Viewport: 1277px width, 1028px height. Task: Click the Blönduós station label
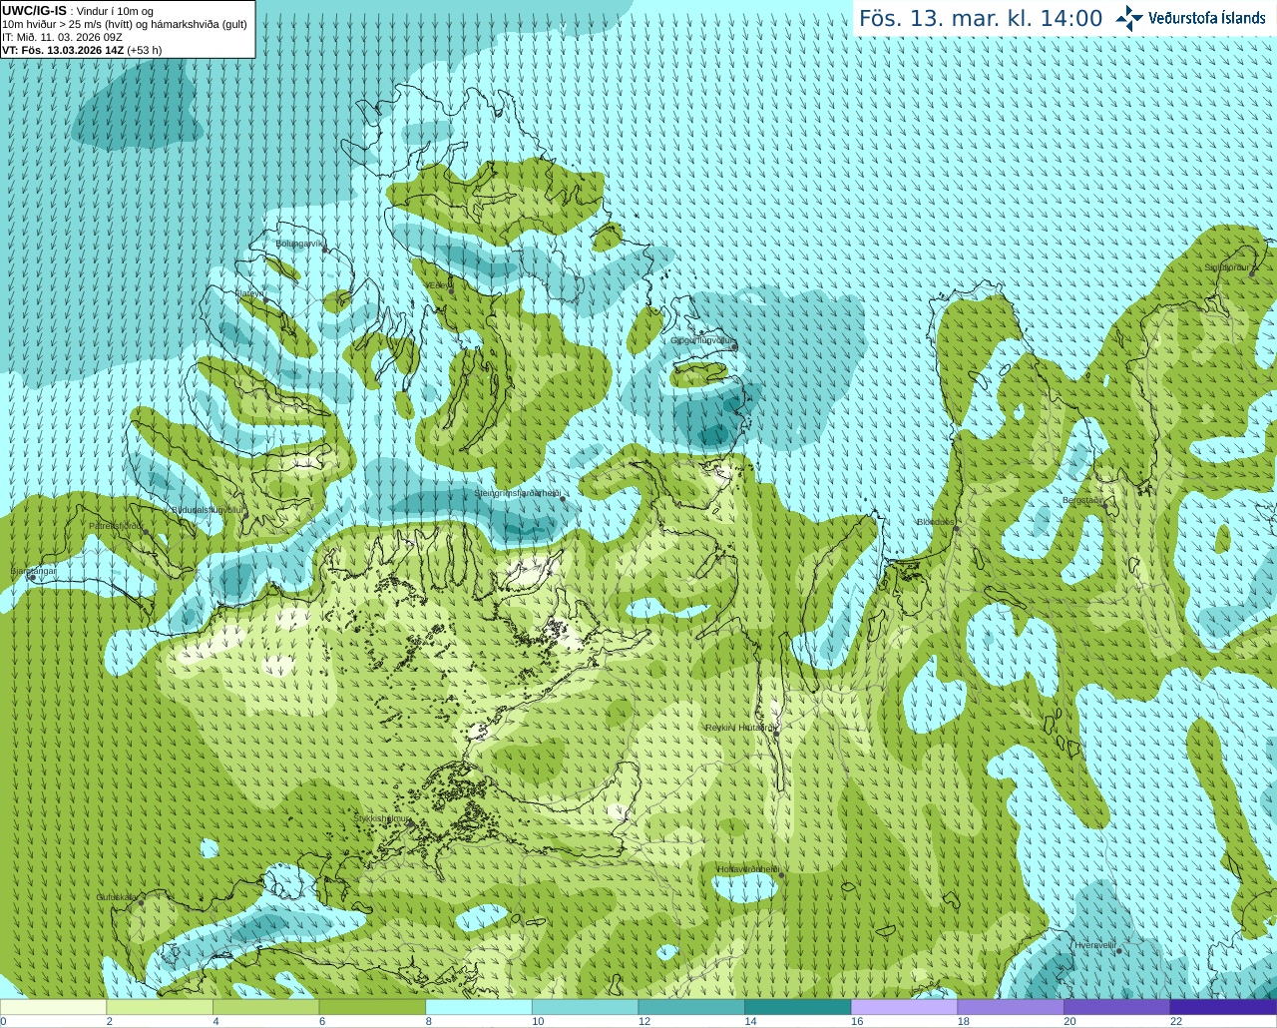click(936, 522)
